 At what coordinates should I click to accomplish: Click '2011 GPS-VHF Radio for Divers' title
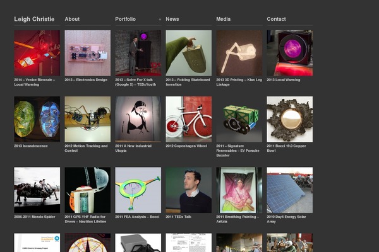[x=85, y=219]
